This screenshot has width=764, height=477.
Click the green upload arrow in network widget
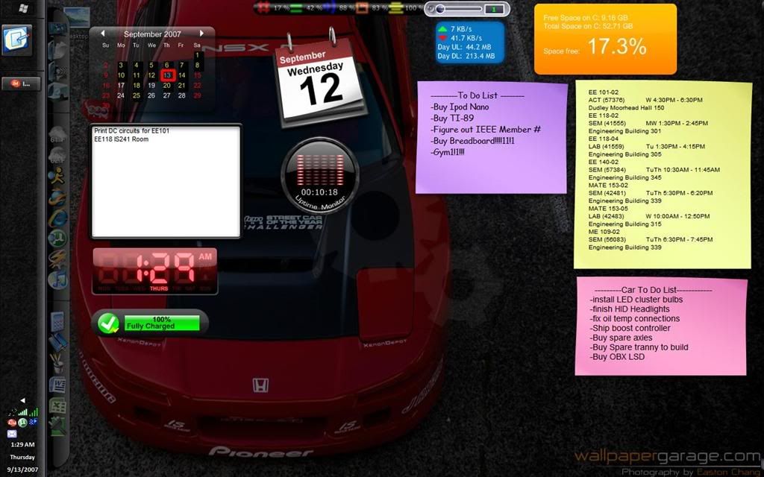pos(442,29)
